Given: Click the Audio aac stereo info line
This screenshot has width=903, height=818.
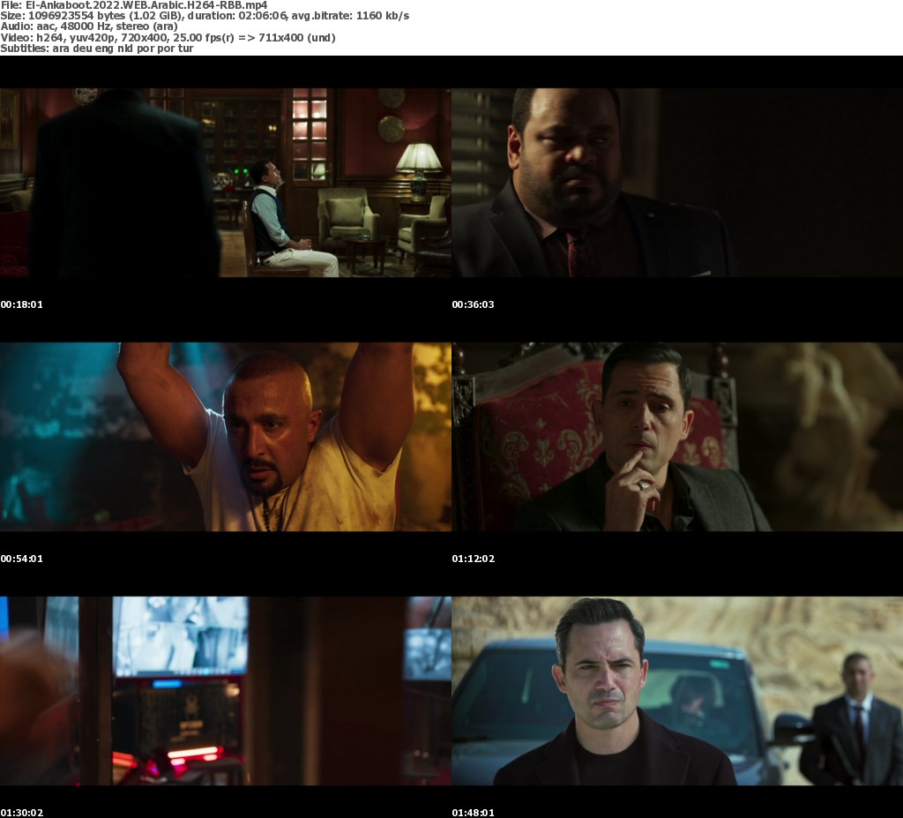Looking at the screenshot, I should [89, 26].
